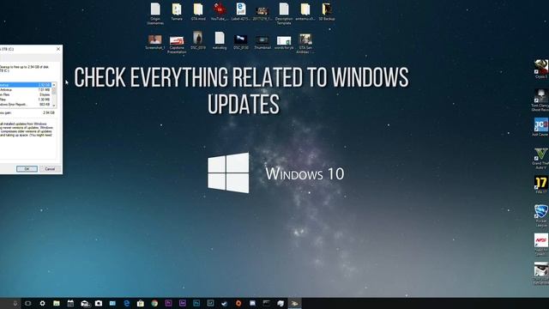
Task: Open the words for yk file
Action: [284, 42]
